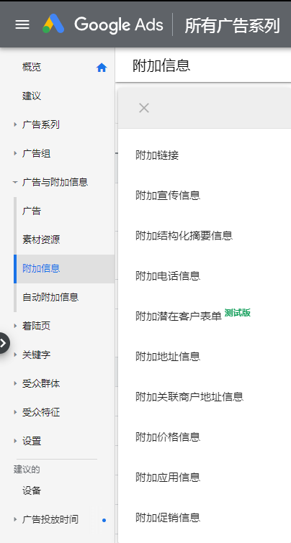This screenshot has width=291, height=543.
Task: Open the 建议 page link
Action: (x=32, y=96)
